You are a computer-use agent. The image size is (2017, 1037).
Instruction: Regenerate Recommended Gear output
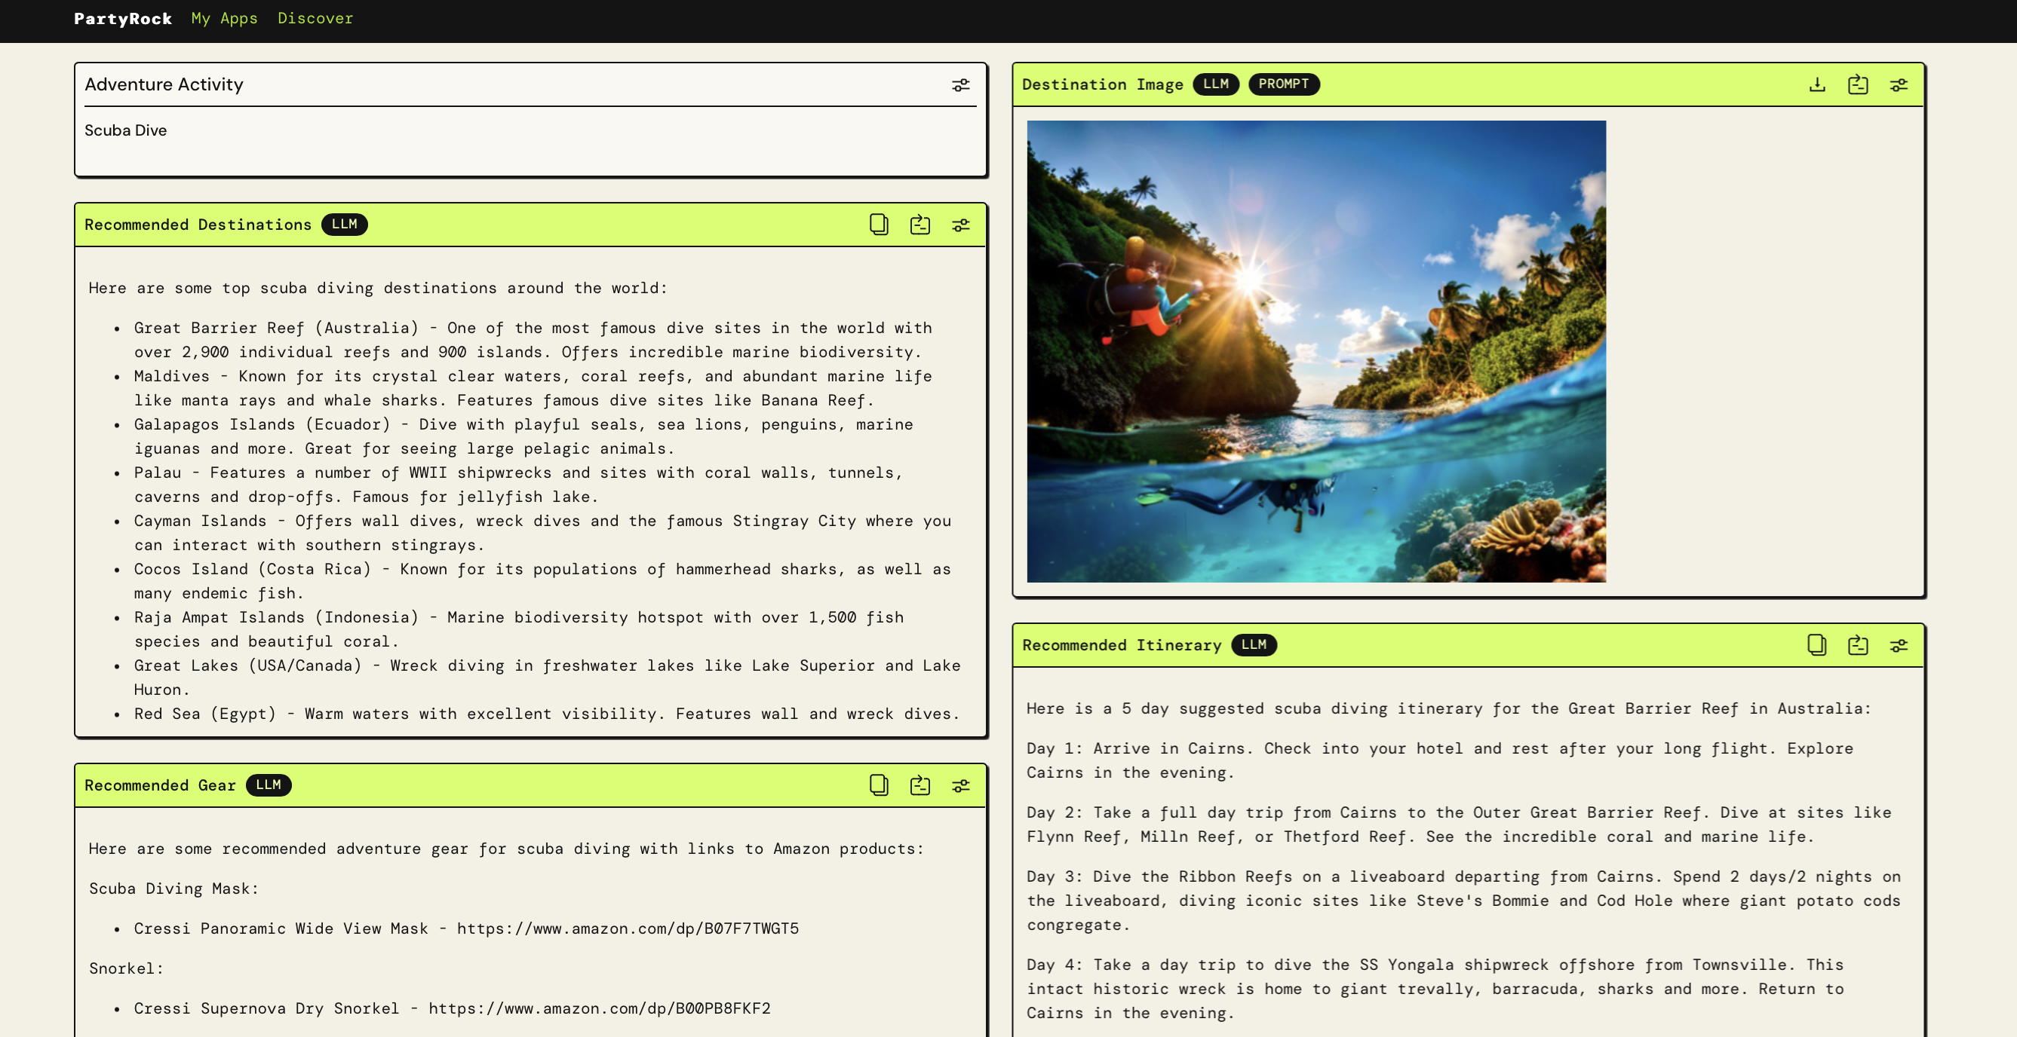(x=919, y=785)
